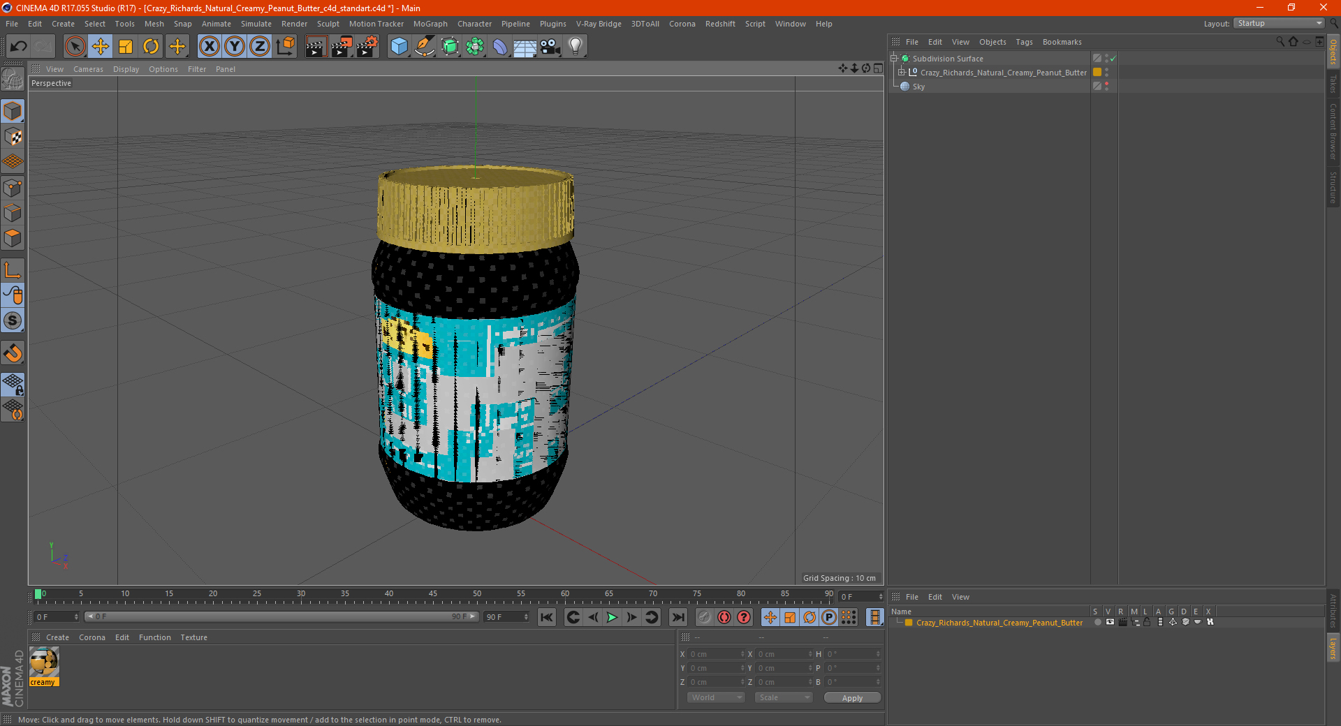Click the magnet workplane icon

pos(13,353)
